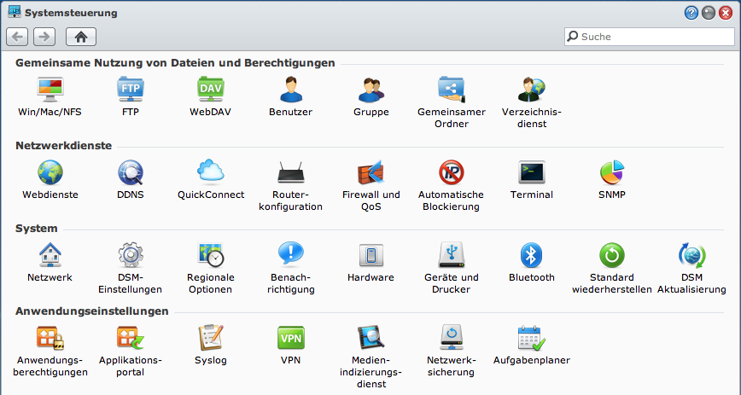
Task: Close the Systemsteuerung window
Action: [x=726, y=13]
